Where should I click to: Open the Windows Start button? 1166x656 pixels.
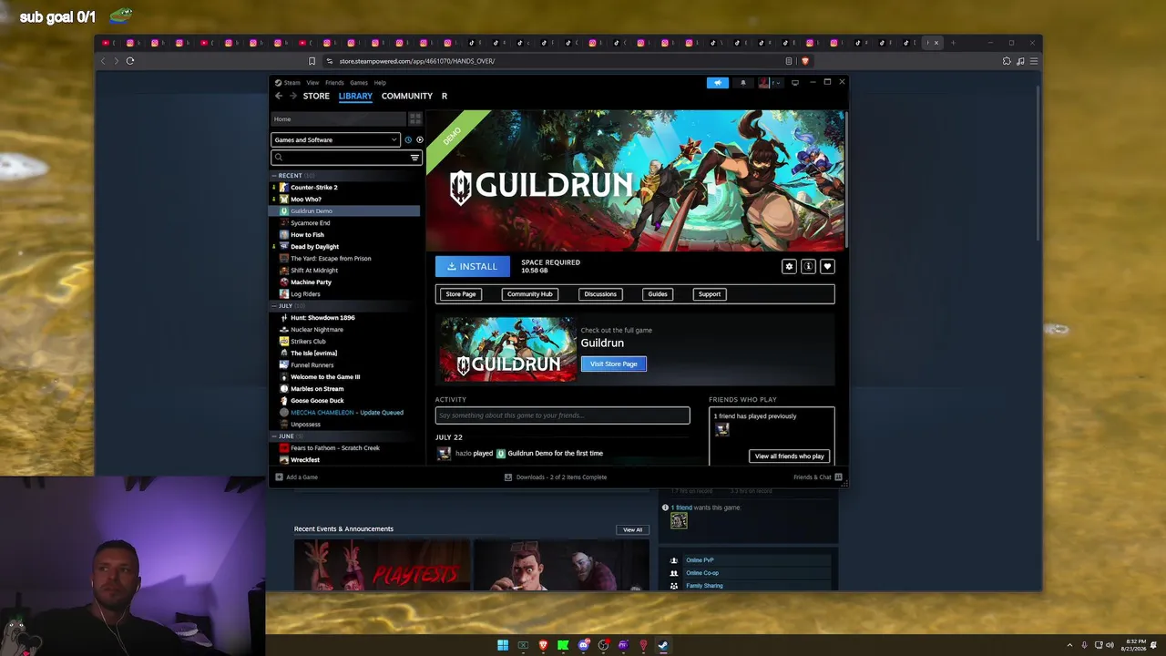(x=503, y=645)
